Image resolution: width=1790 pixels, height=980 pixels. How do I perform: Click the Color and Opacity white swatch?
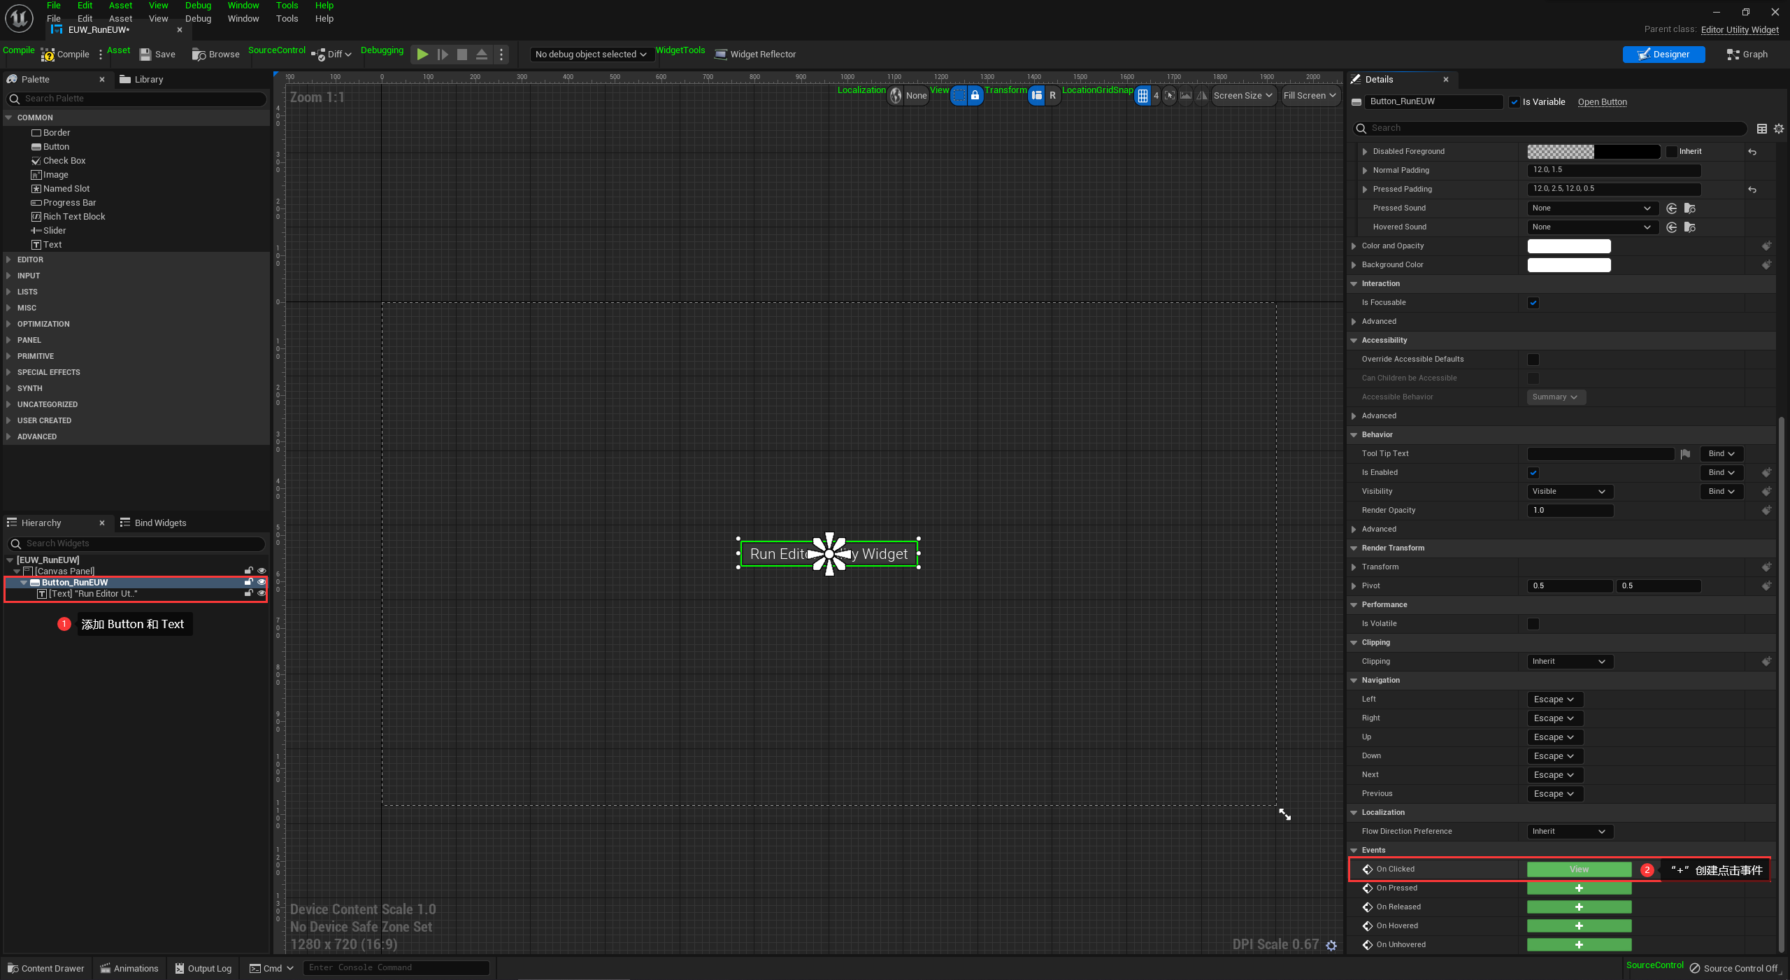(x=1568, y=246)
